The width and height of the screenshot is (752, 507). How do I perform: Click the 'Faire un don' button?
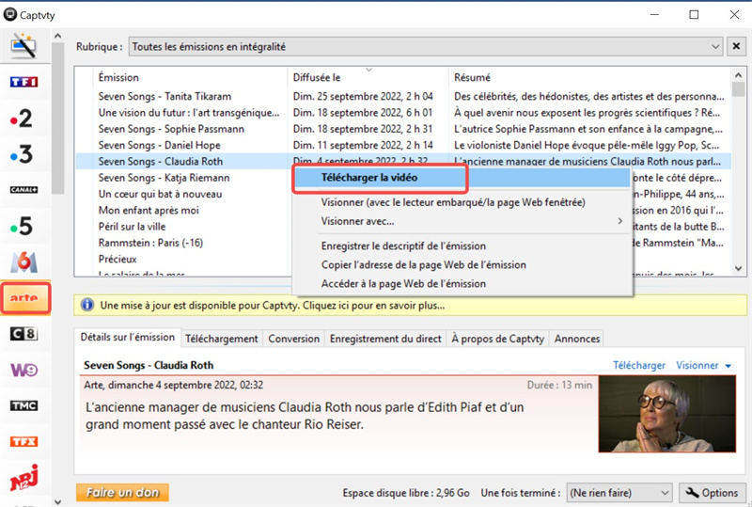[122, 493]
